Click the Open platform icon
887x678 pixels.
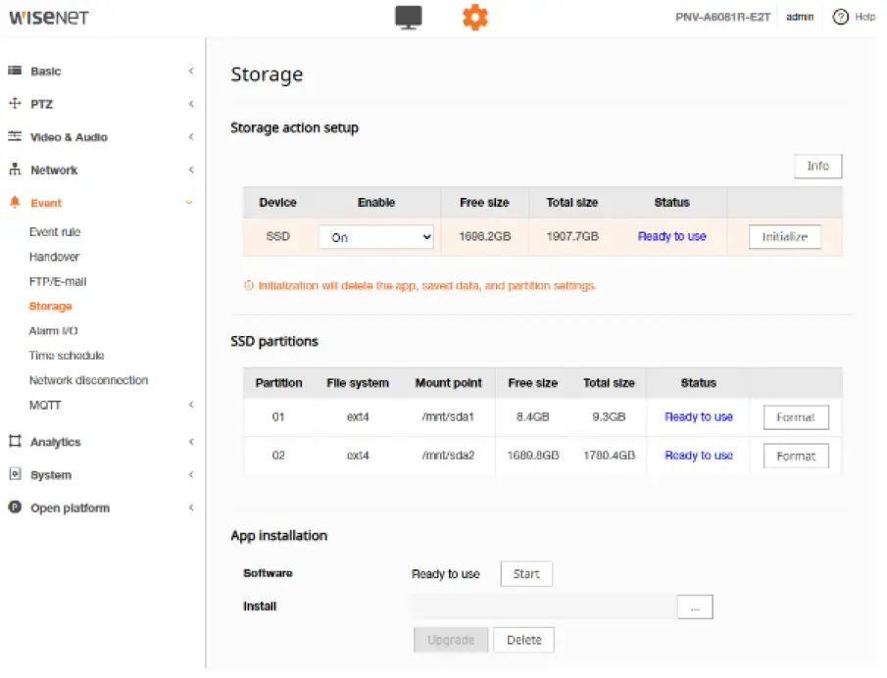point(15,508)
